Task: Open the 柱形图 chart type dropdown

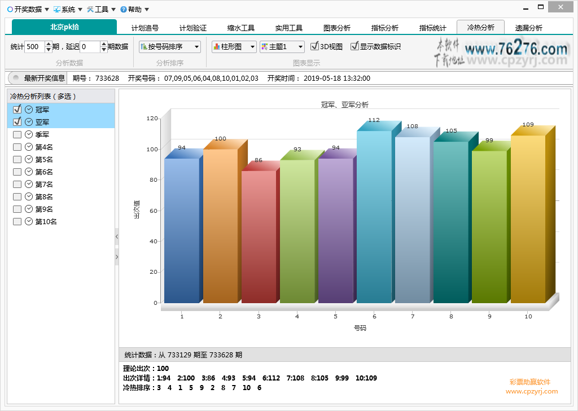Action: [x=234, y=47]
